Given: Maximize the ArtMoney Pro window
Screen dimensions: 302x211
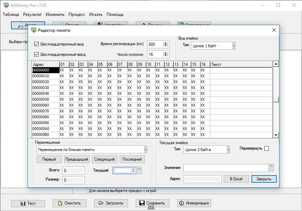Looking at the screenshot, I should [278, 5].
